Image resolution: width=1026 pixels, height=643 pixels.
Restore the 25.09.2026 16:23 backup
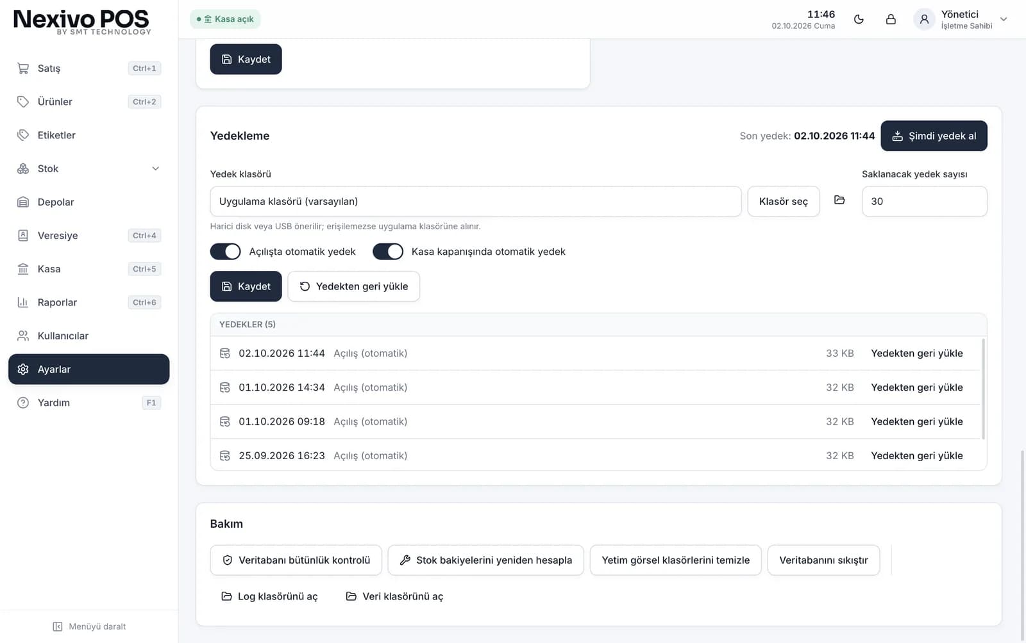[x=917, y=455]
